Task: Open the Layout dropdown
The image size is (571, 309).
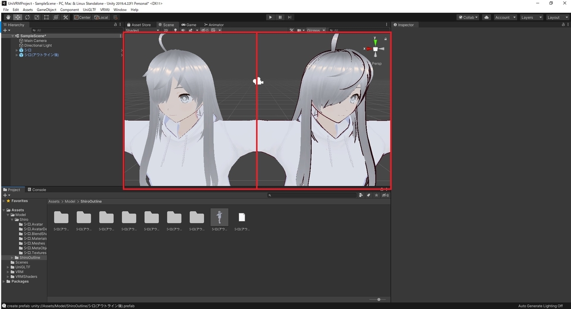Action: pos(557,17)
